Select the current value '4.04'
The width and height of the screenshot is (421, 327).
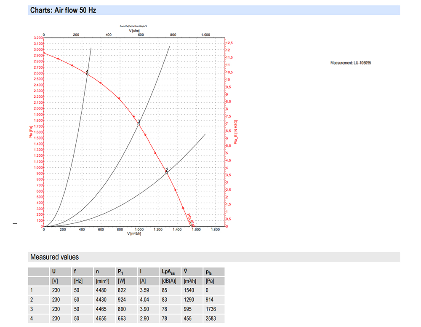click(144, 300)
